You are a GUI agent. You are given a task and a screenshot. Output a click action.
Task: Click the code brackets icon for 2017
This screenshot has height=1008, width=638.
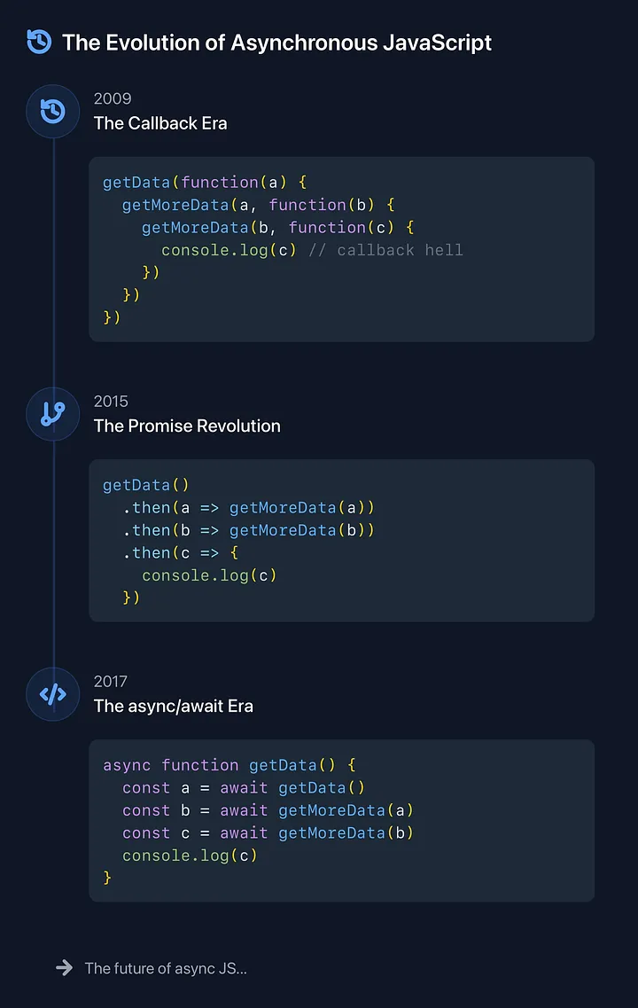(53, 694)
